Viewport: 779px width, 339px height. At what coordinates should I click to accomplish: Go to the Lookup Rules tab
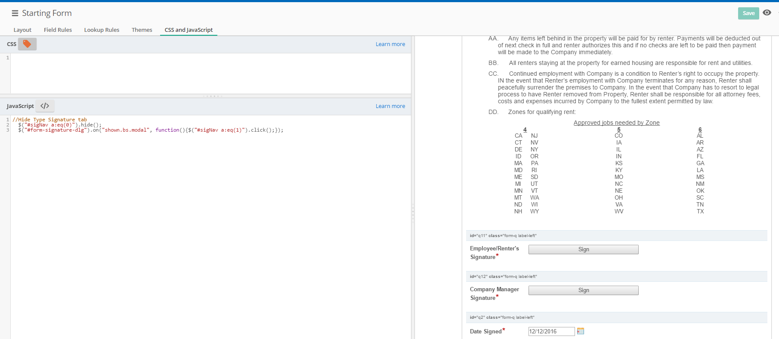pyautogui.click(x=102, y=30)
